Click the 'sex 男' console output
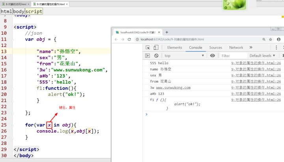 [156, 75]
